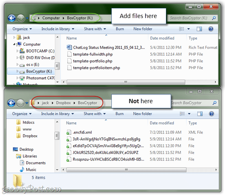Click Back arrow in Dropbox BoxCryptor window
The width and height of the screenshot is (225, 196).
11,103
